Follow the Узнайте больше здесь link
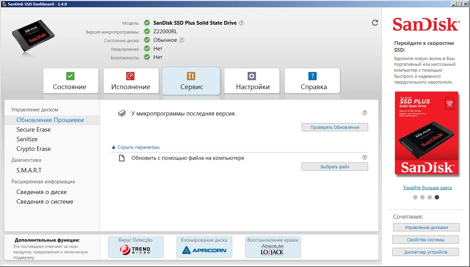This screenshot has width=470, height=267. tap(427, 187)
